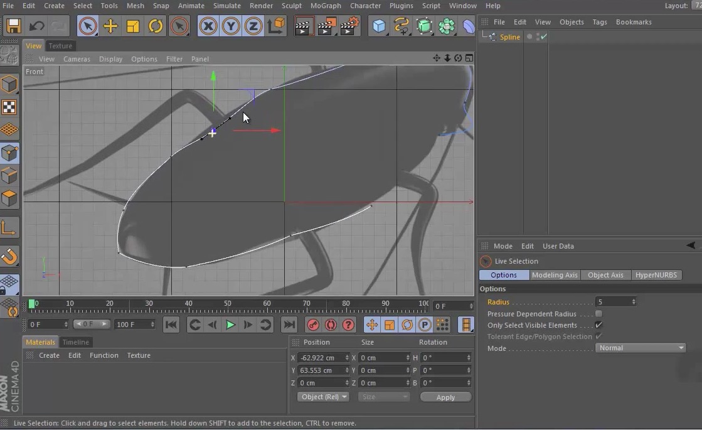Screen dimensions: 702x430
Task: Switch to the Modeling Axis tab
Action: pyautogui.click(x=555, y=275)
